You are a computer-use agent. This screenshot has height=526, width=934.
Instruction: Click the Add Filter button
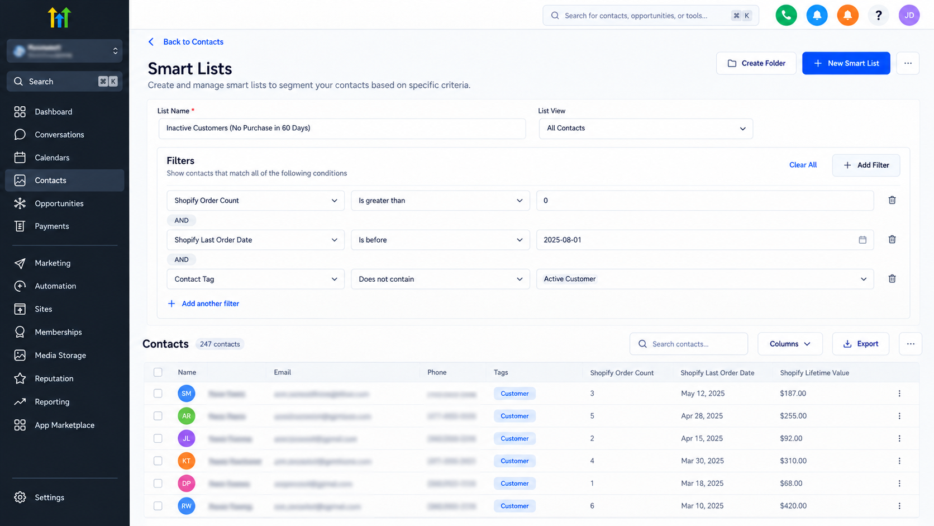point(866,165)
